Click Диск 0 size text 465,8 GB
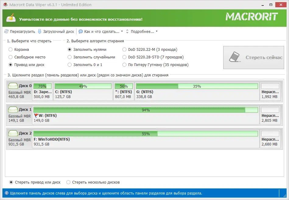The image size is (289, 200). pyautogui.click(x=16, y=97)
